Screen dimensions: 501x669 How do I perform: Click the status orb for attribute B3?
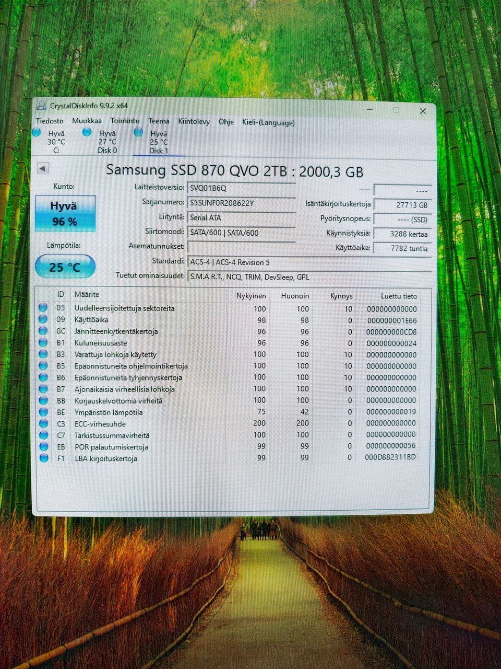[x=43, y=354]
